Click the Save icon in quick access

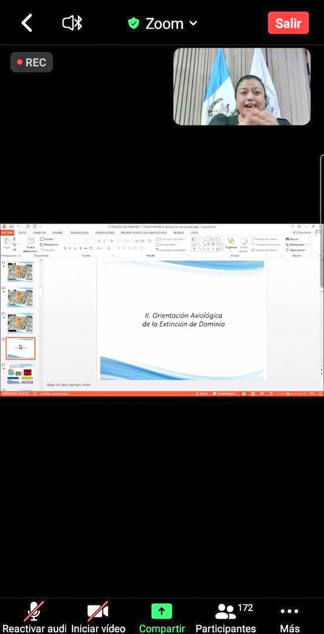pyautogui.click(x=11, y=227)
